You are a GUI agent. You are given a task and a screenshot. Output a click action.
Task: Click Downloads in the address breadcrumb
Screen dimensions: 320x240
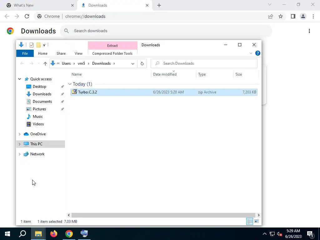point(101,63)
